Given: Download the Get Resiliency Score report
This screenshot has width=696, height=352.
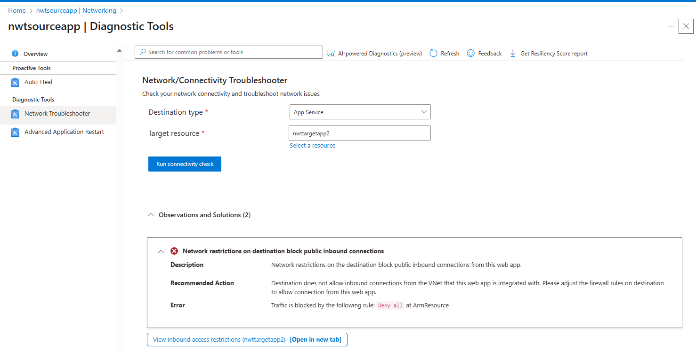Looking at the screenshot, I should coord(512,53).
